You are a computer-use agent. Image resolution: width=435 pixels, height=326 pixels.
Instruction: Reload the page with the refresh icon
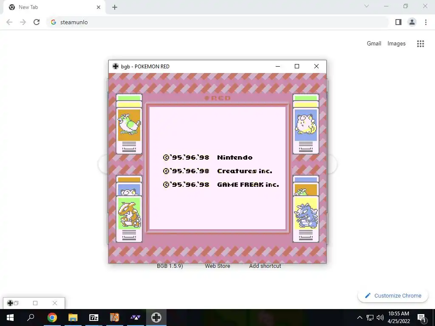click(x=37, y=22)
